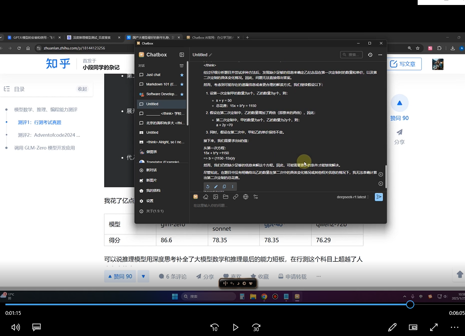This screenshot has height=336, width=465.
Task: Create new image chat via 新图片
Action: click(x=162, y=180)
